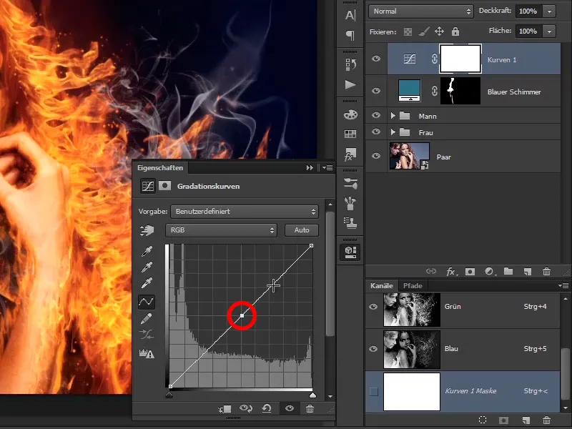
Task: Click the mask icon beside Gradationskurven
Action: tap(164, 186)
